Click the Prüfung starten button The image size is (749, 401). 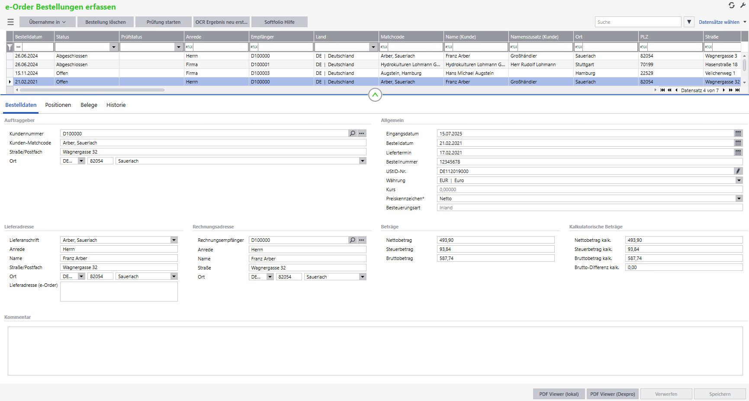click(164, 22)
